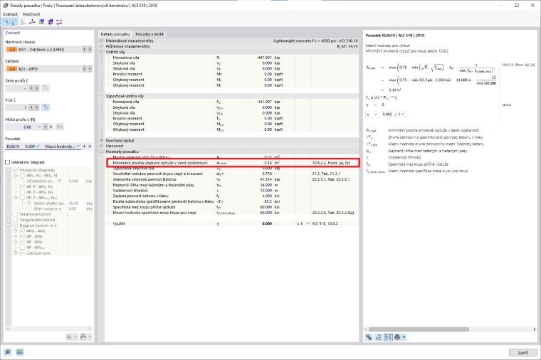Select the Úhel roviny radio button
Image resolution: width=541 pixels, height=360 pixels.
click(29, 208)
